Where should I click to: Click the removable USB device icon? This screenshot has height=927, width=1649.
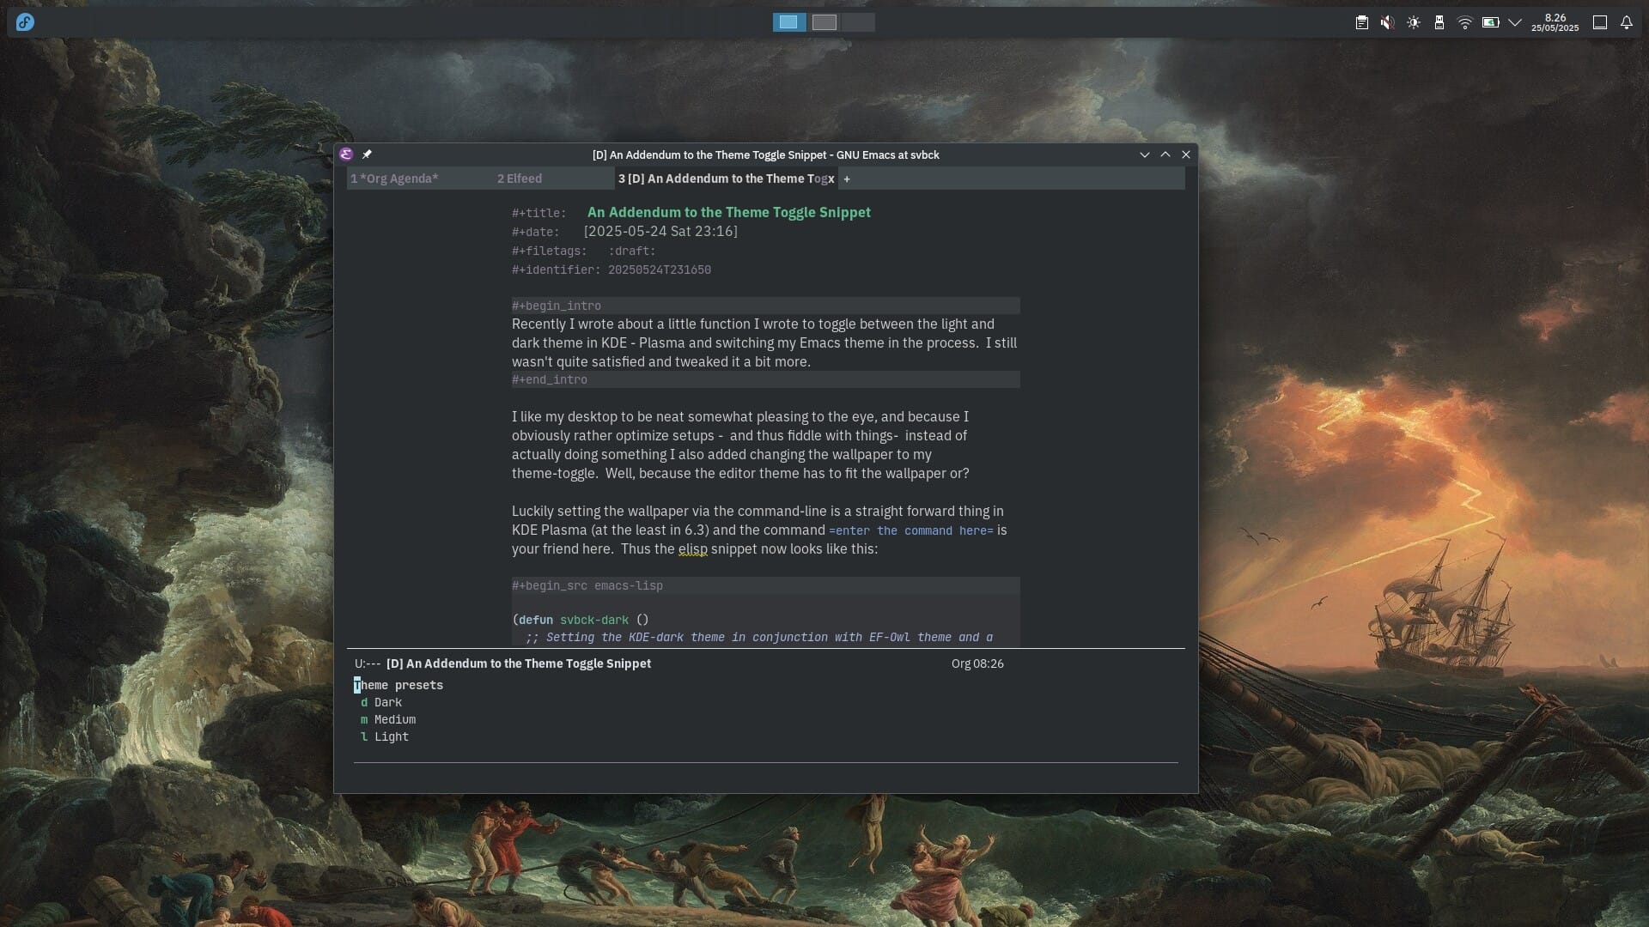(1439, 23)
